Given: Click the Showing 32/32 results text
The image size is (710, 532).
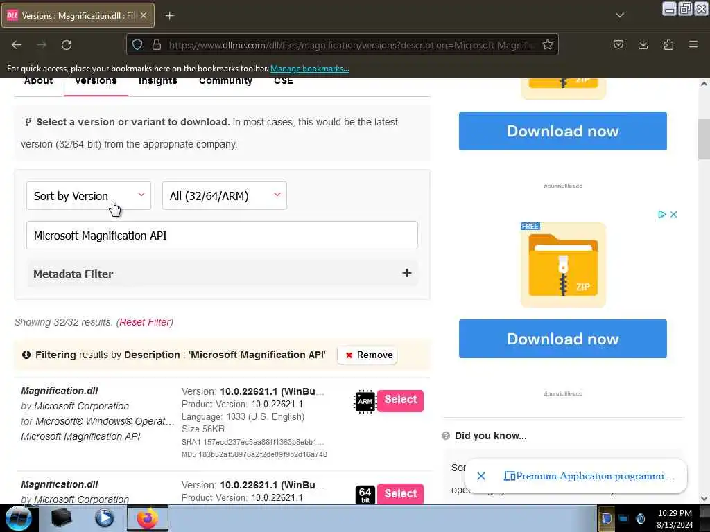Looking at the screenshot, I should [63, 322].
